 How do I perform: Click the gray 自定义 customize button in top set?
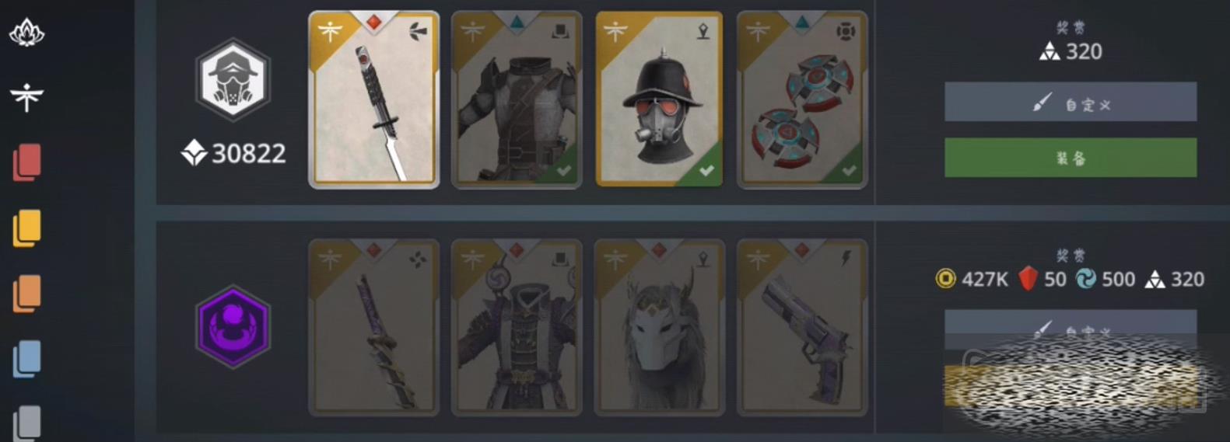coord(1071,102)
